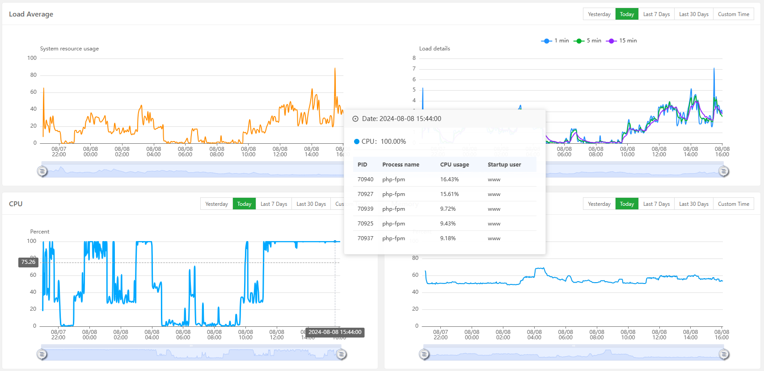
Task: Select Last 7 Days in CPU panel
Action: 274,204
